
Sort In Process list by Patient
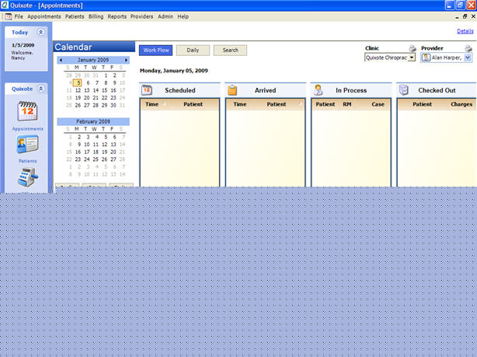[326, 104]
